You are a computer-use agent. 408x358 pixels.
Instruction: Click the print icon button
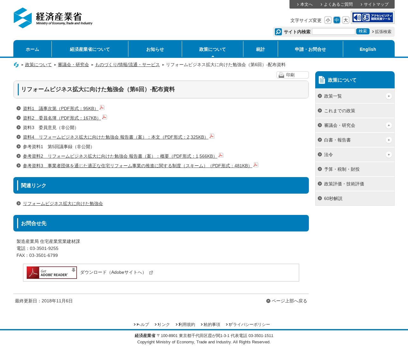tap(281, 75)
